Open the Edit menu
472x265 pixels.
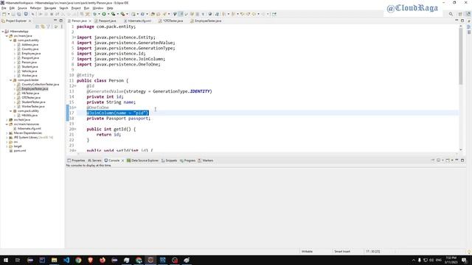pos(12,8)
